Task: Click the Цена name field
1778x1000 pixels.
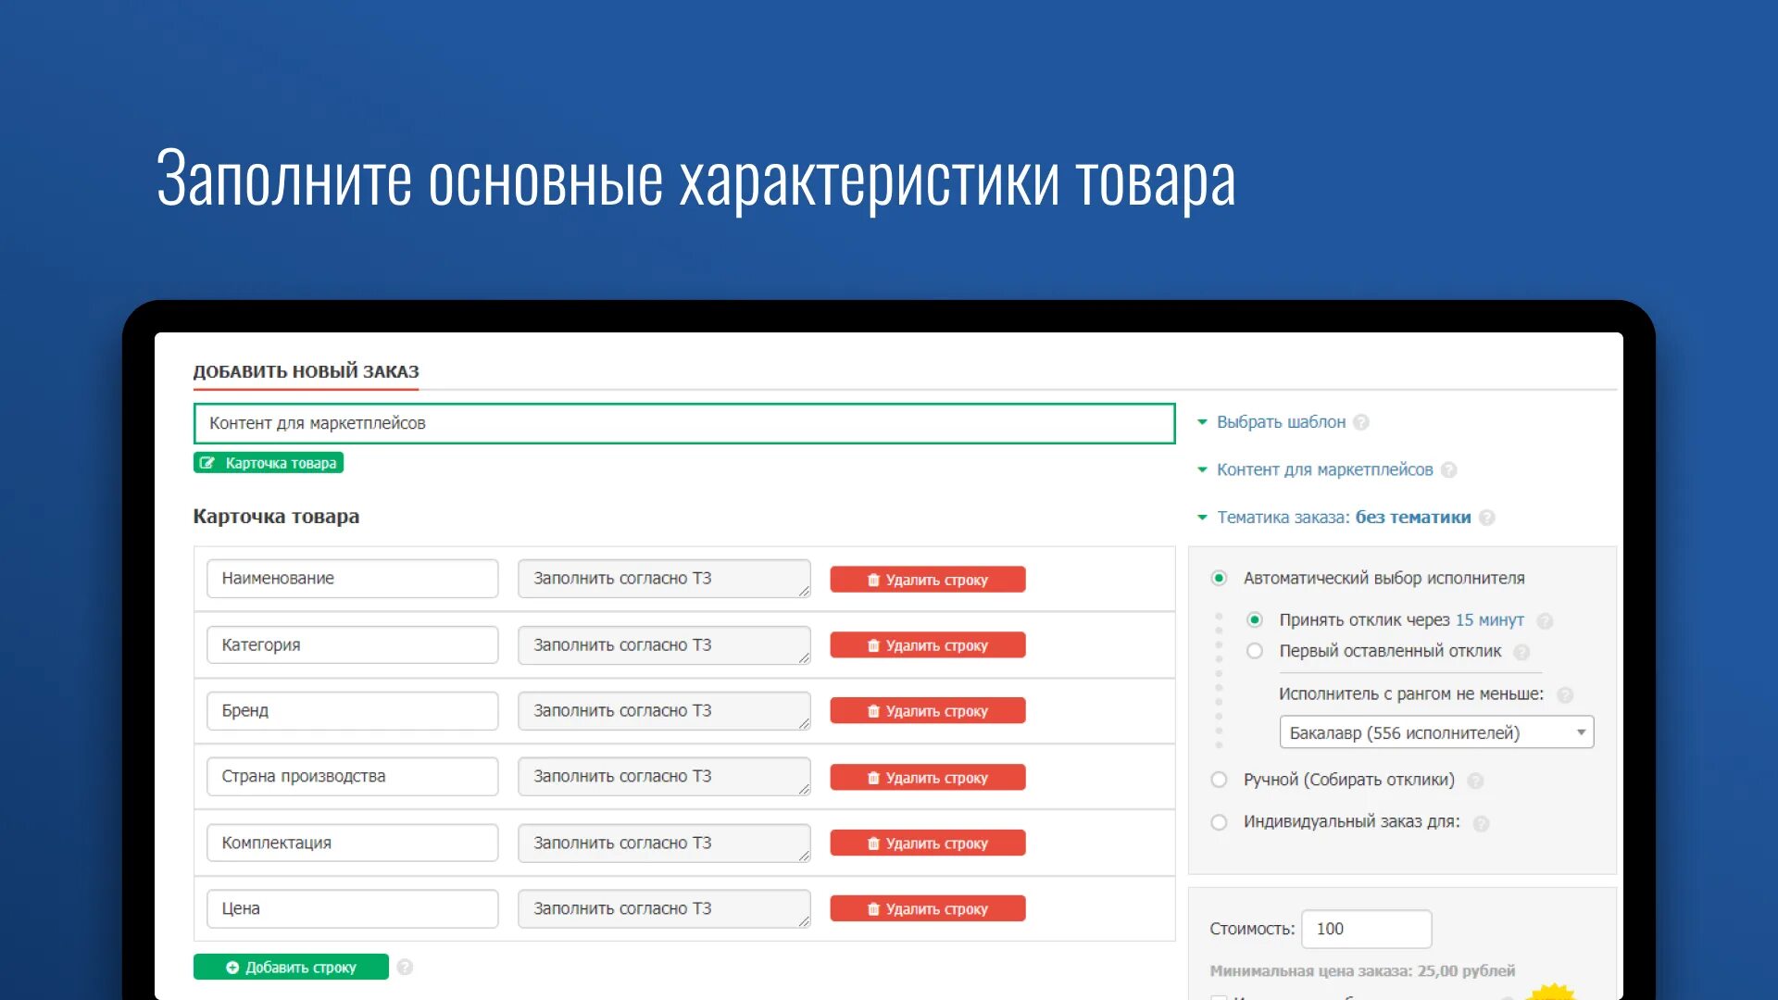Action: [x=353, y=909]
